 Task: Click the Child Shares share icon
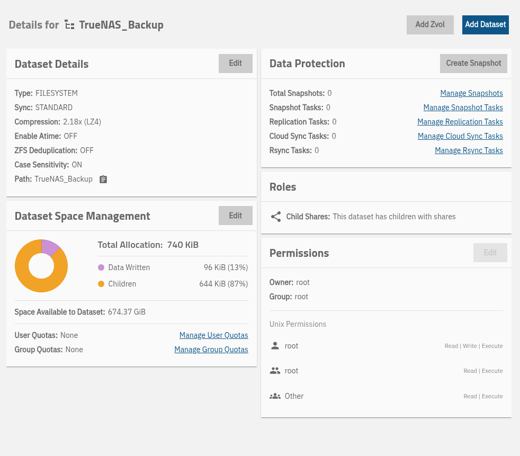point(276,217)
